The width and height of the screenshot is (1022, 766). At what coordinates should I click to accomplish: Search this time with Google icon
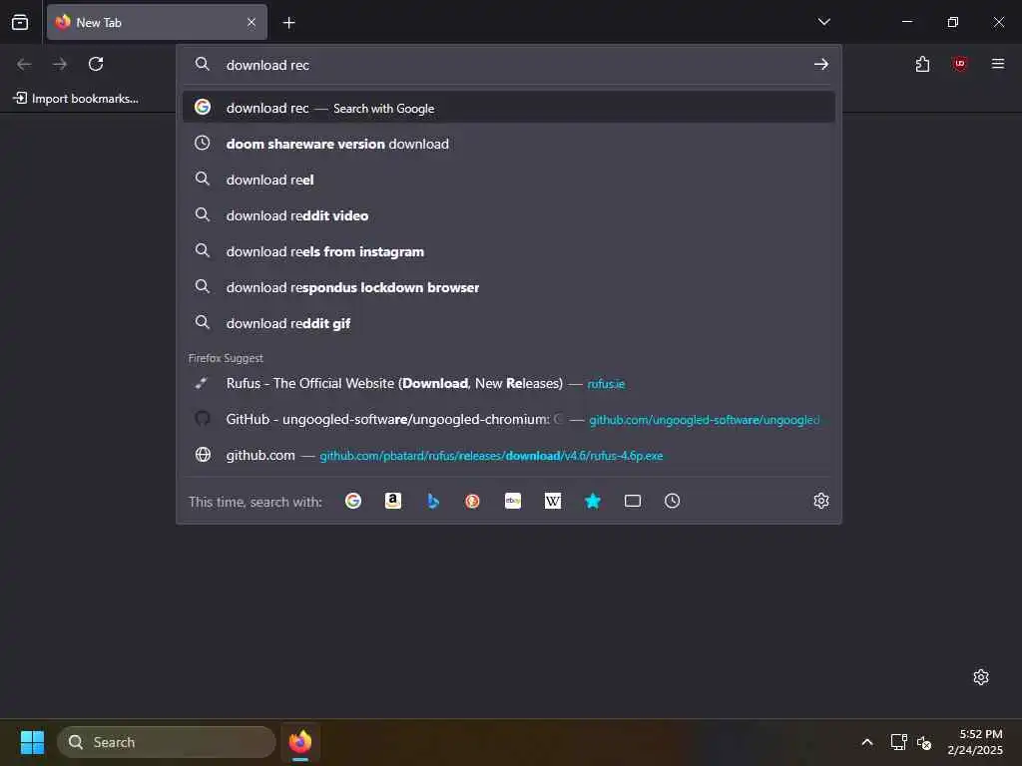pyautogui.click(x=353, y=501)
